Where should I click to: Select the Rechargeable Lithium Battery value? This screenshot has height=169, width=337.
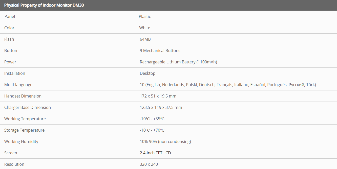tap(178, 62)
